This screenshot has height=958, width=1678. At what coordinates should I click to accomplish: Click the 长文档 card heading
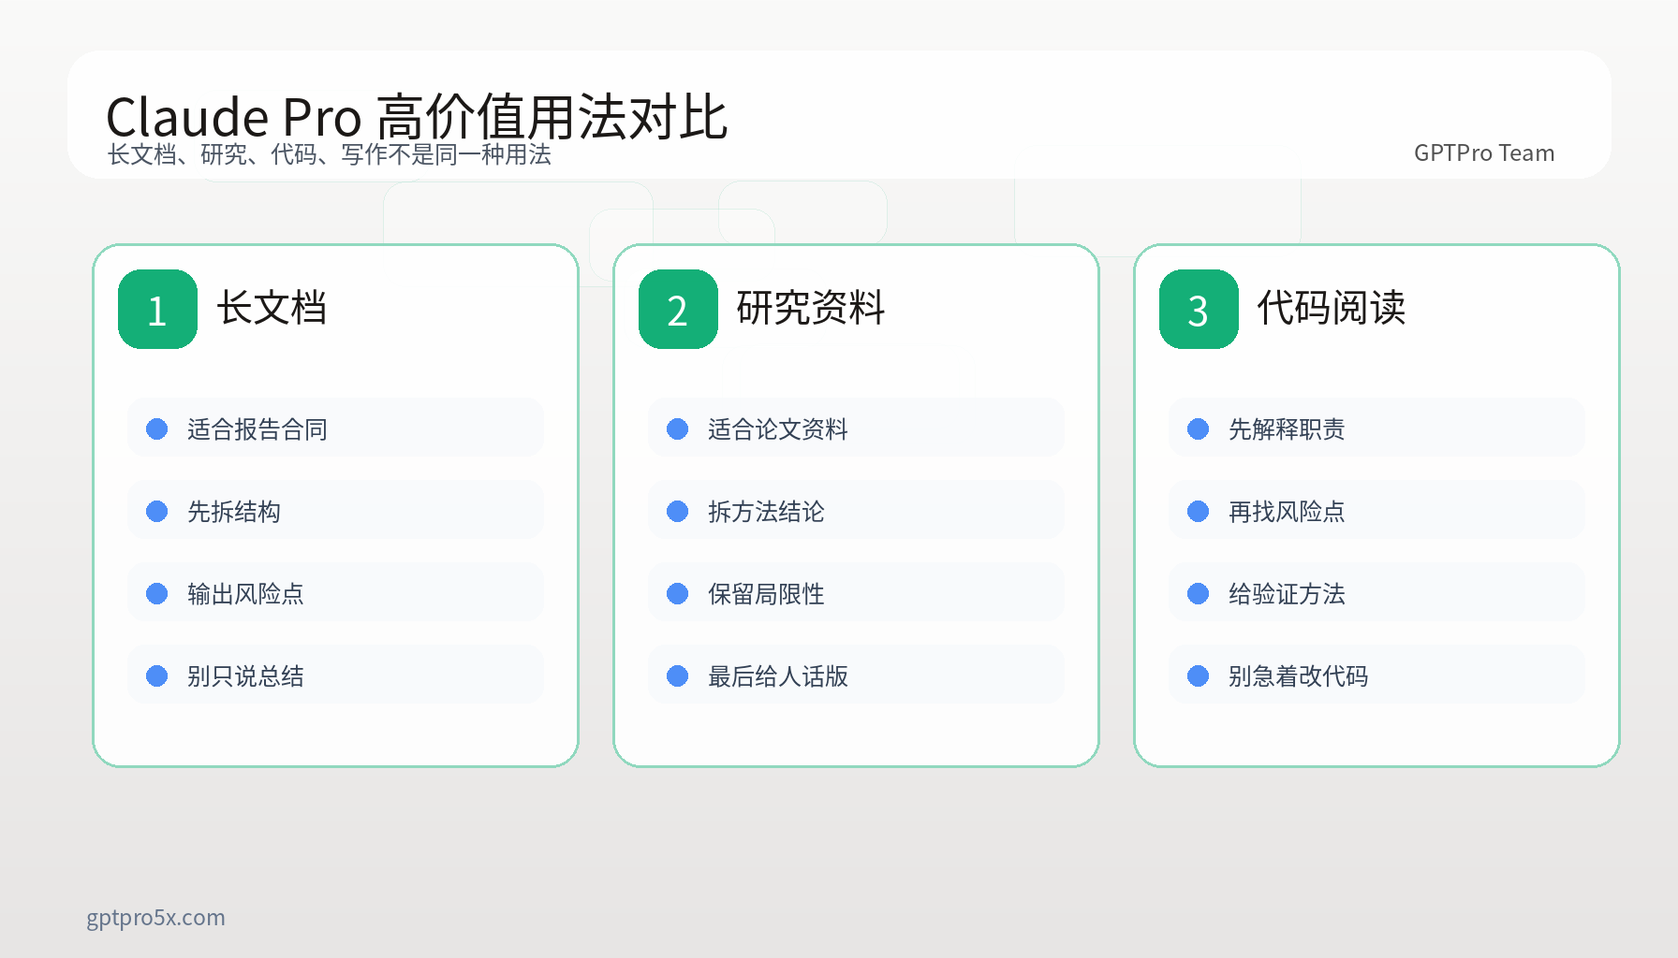(x=272, y=308)
